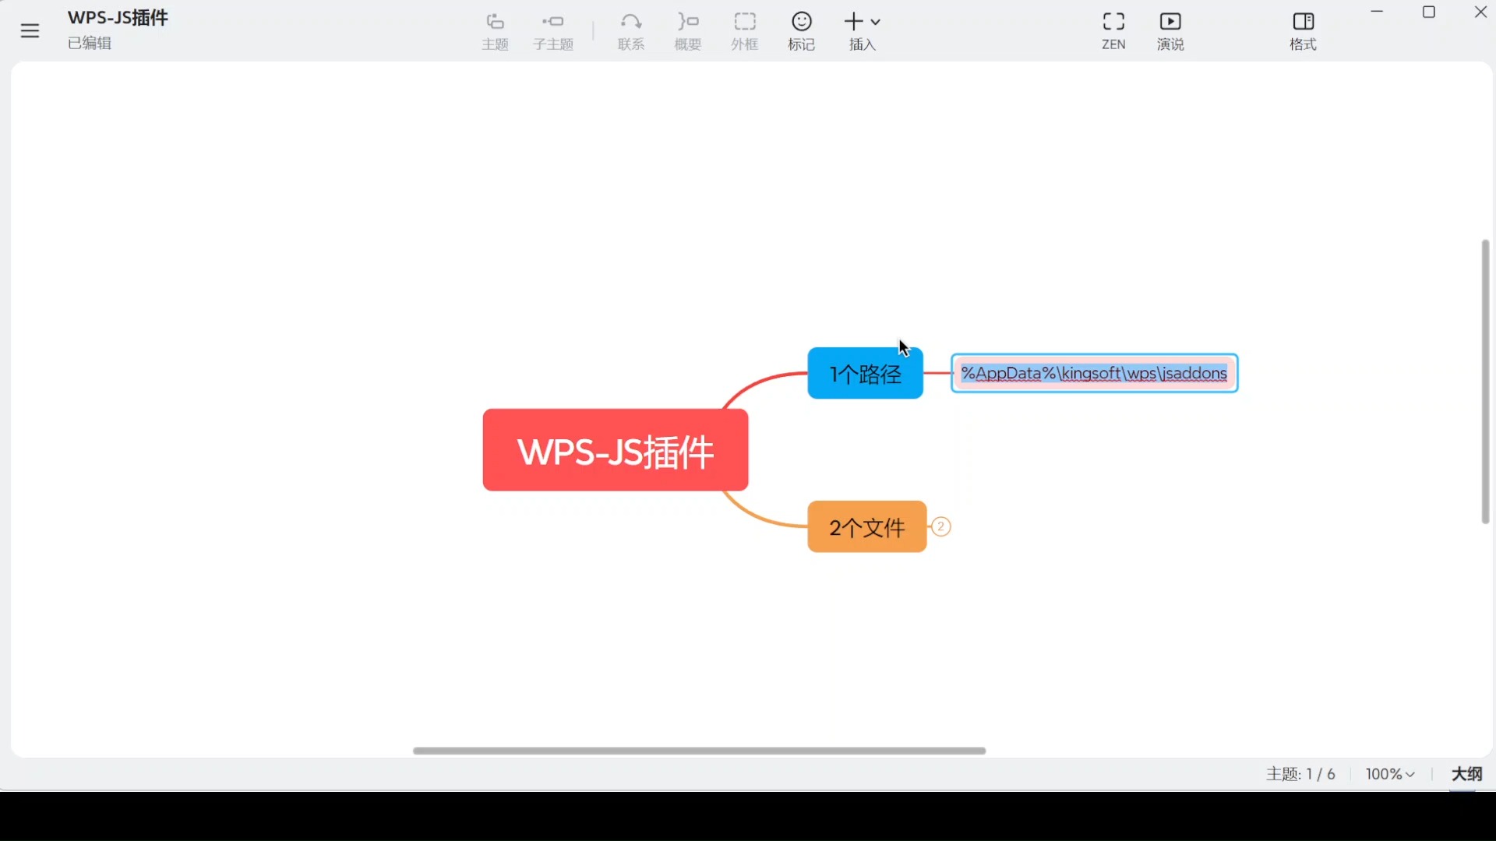
Task: Select the 1个路径 blue topic
Action: [x=866, y=374]
